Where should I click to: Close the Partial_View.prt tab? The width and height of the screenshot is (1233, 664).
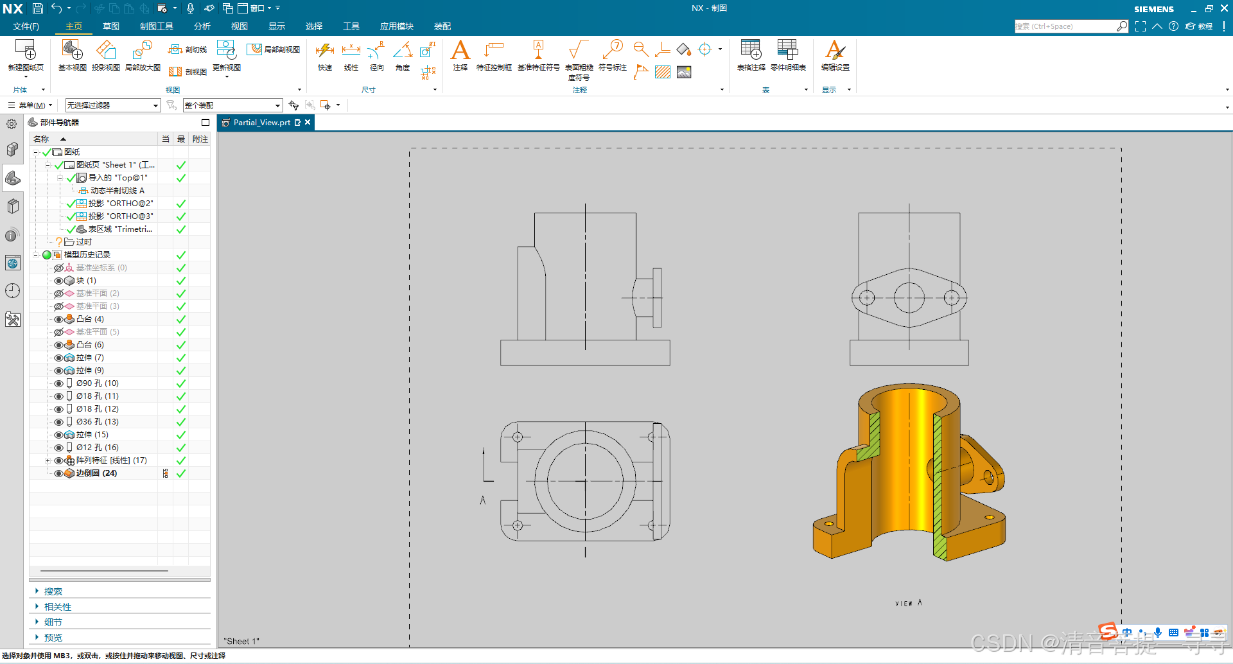click(308, 122)
